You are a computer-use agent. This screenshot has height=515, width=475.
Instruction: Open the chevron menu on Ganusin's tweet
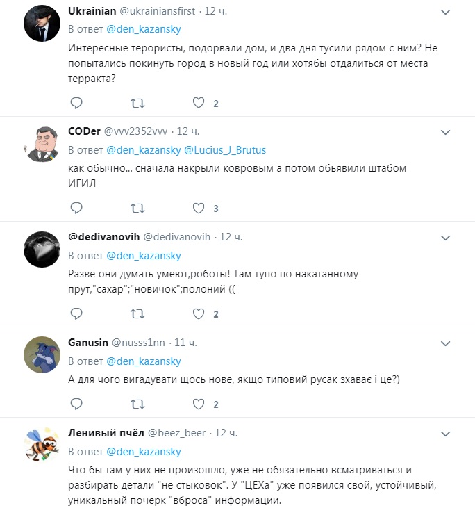(445, 344)
